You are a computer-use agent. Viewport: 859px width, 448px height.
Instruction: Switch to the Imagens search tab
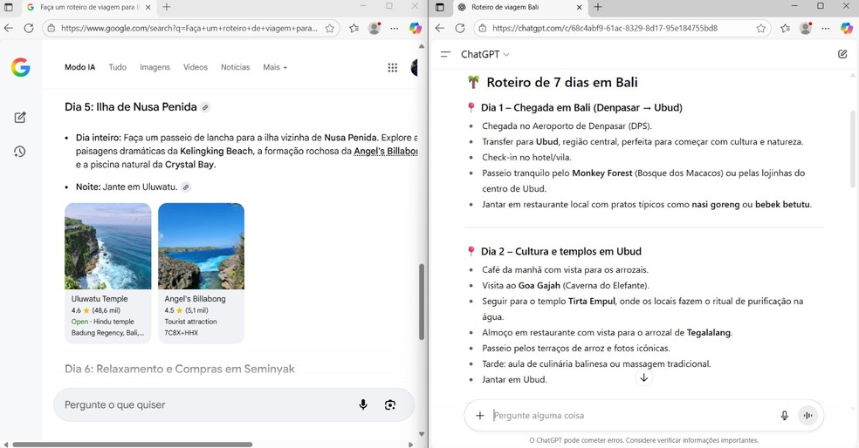[155, 67]
